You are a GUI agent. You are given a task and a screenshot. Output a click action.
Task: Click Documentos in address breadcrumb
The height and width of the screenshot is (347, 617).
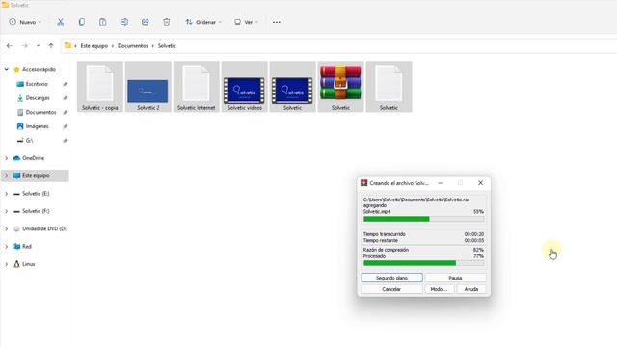tap(133, 46)
